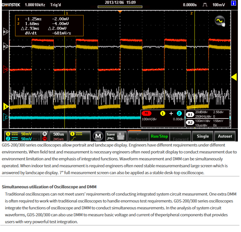Click the delta 2.93ms cursor readout

pyautogui.click(x=30, y=28)
